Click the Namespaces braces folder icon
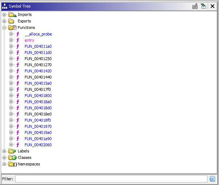The height and width of the screenshot is (185, 219). (13, 164)
